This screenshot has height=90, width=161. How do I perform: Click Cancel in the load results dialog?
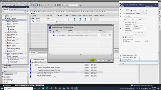coord(108,60)
